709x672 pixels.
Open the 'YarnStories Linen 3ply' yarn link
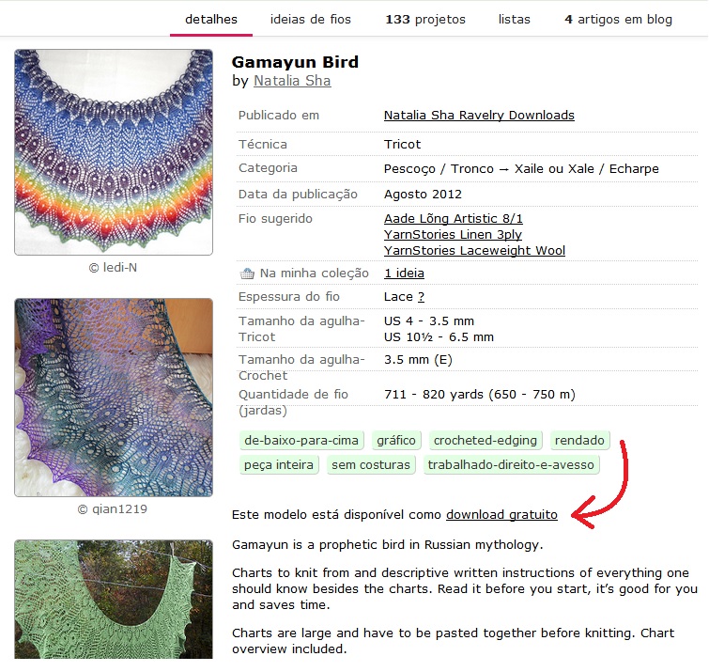pos(453,234)
